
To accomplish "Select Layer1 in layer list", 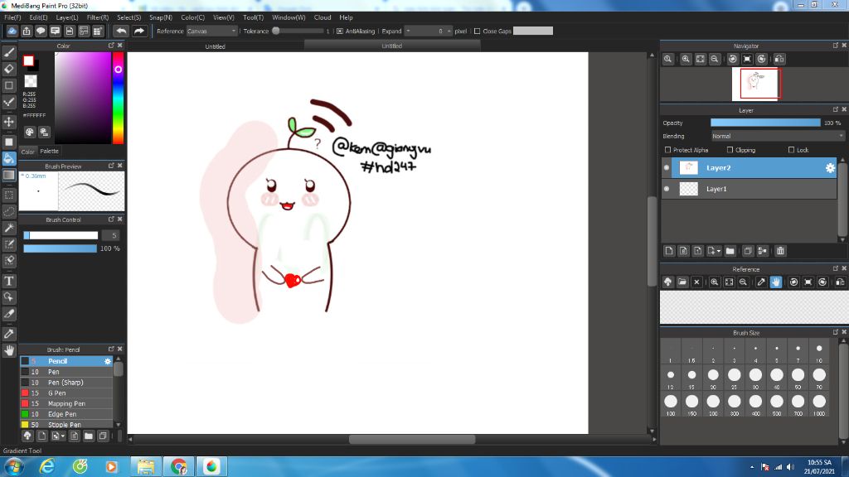I will click(x=750, y=189).
